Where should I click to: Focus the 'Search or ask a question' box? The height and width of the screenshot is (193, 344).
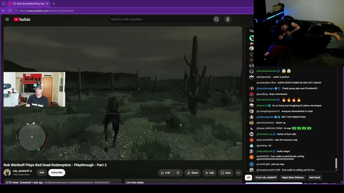(160, 19)
